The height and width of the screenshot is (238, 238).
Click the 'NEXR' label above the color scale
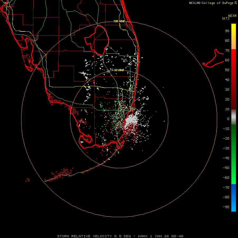pyautogui.click(x=232, y=16)
